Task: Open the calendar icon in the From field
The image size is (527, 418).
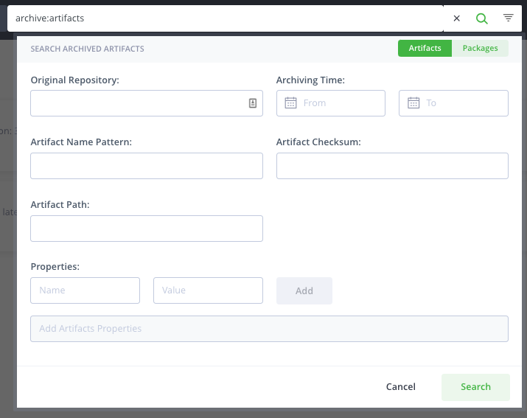Action: click(x=290, y=103)
